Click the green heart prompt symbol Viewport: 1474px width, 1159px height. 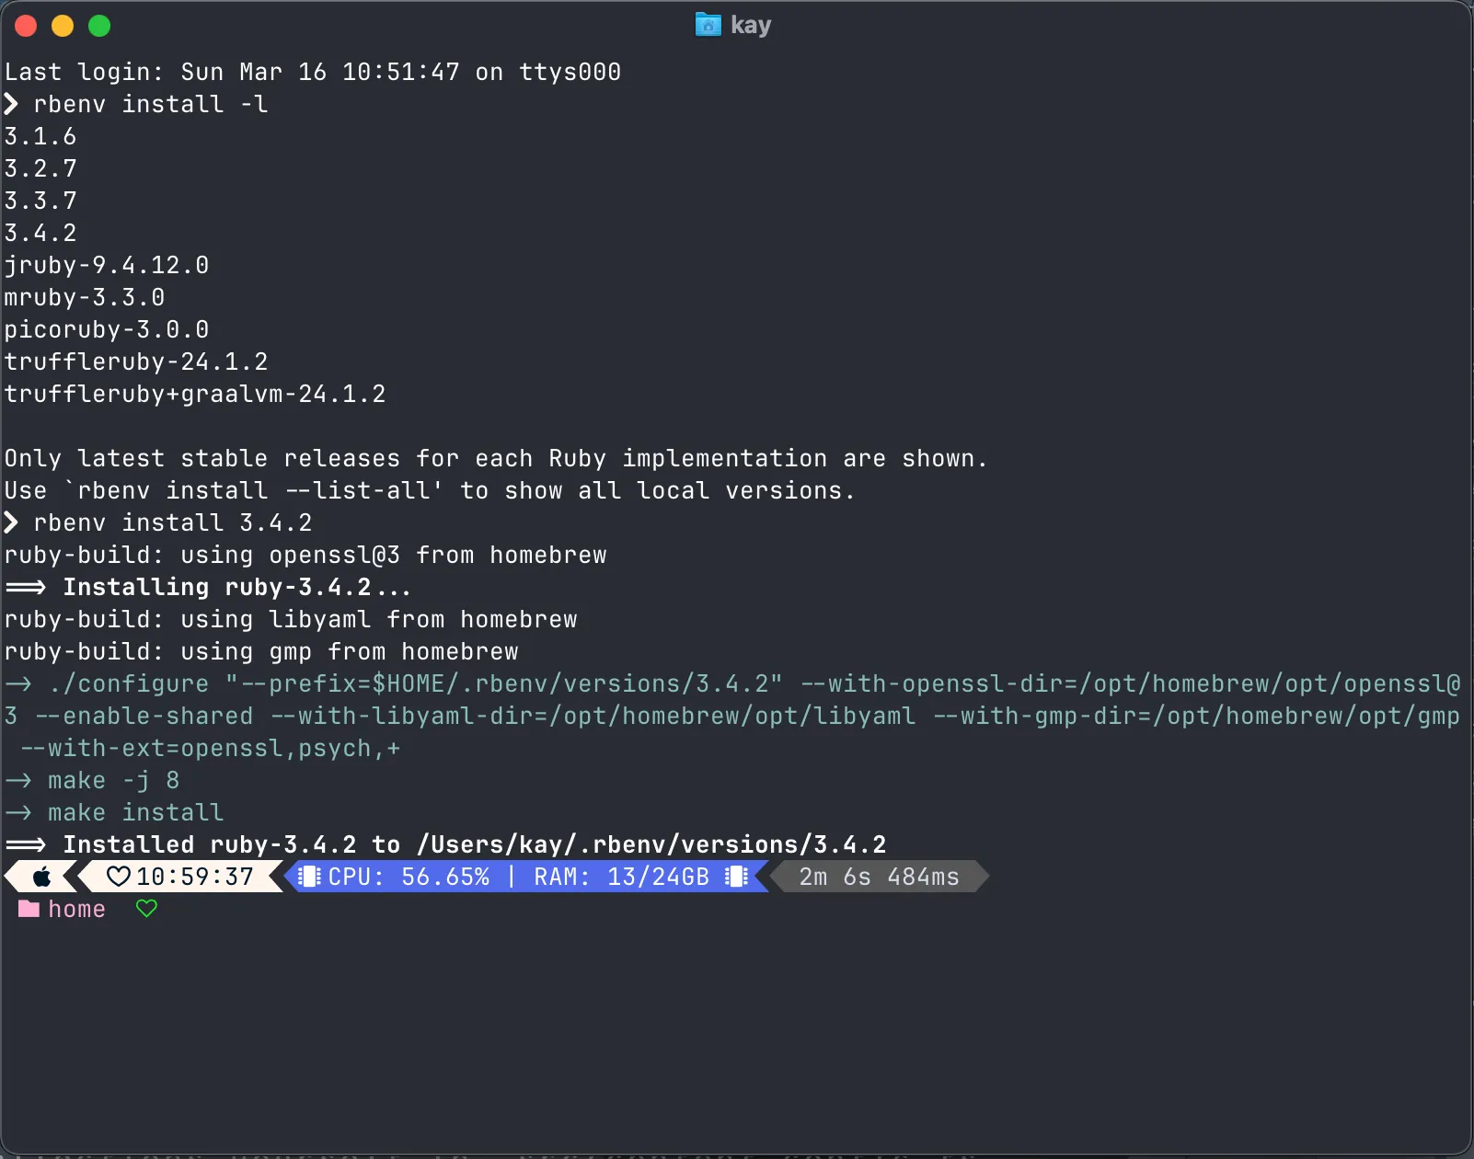point(146,909)
